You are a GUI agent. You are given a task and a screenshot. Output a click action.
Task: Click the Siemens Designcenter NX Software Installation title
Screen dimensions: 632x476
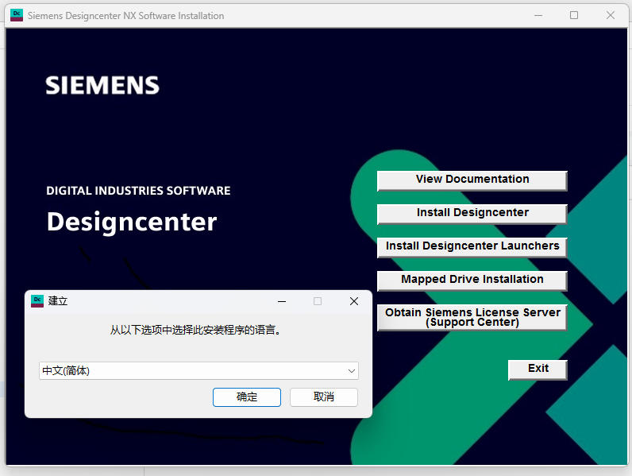125,16
